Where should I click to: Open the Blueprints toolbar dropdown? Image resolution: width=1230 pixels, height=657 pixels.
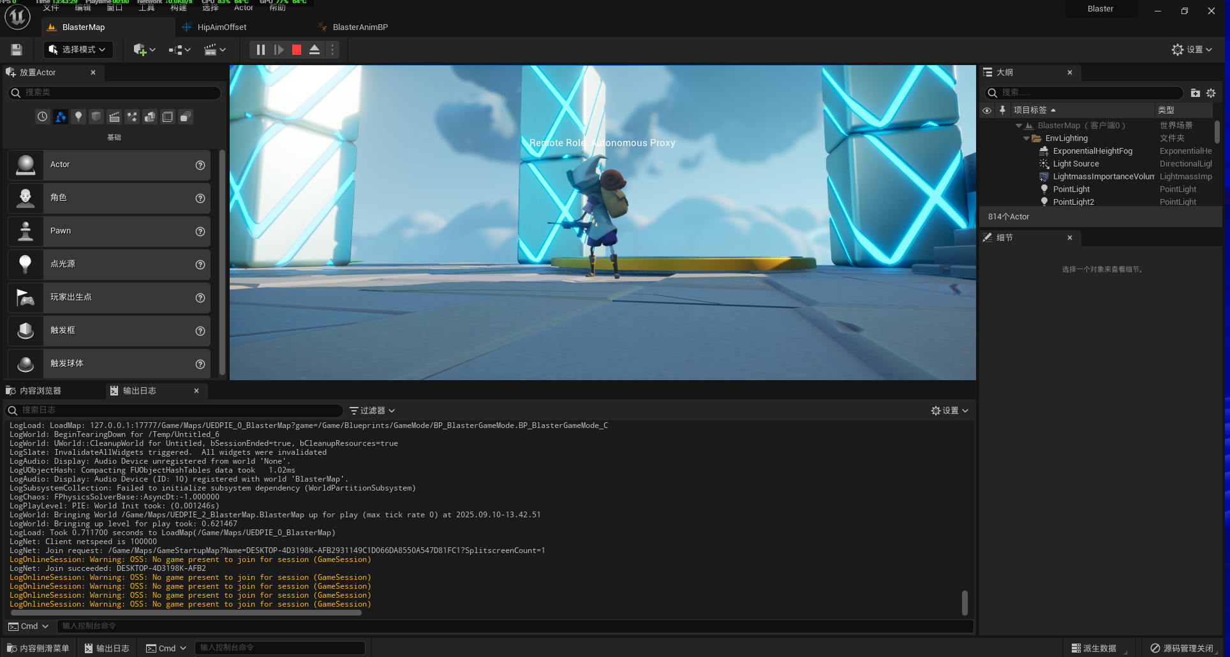(180, 50)
